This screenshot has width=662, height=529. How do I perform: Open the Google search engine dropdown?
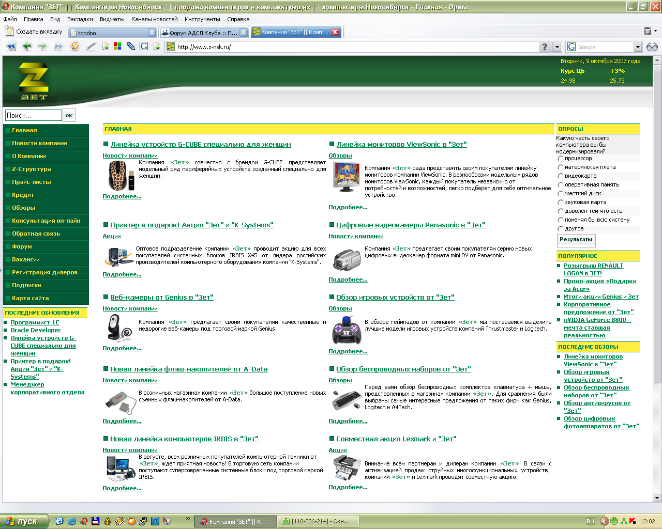[638, 46]
